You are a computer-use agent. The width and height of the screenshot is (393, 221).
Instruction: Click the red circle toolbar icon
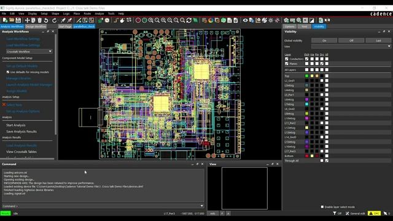138,20
